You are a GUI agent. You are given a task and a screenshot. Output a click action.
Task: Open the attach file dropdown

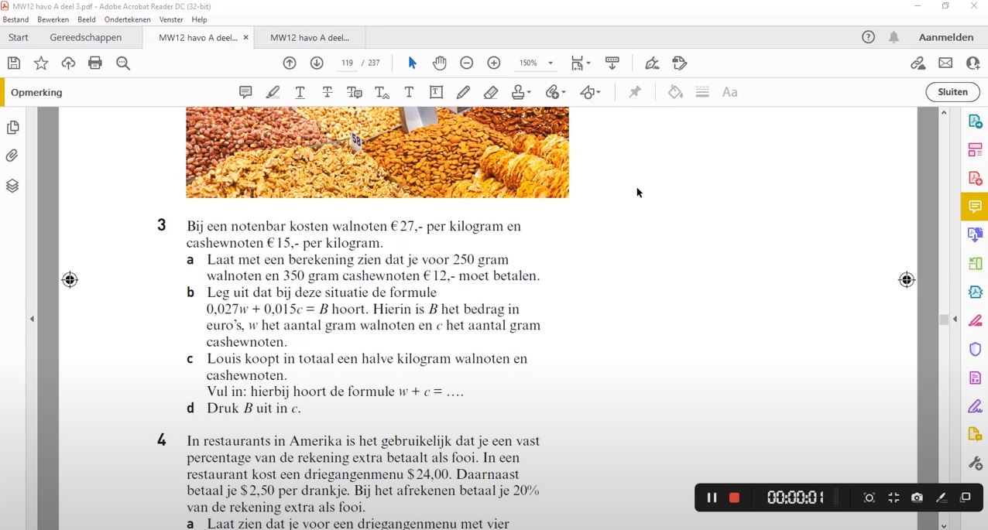[x=555, y=93]
